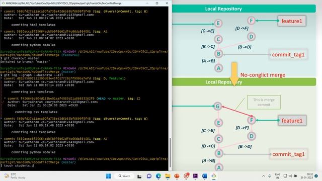Click the yellow downward arrow on the slide

tap(234, 74)
